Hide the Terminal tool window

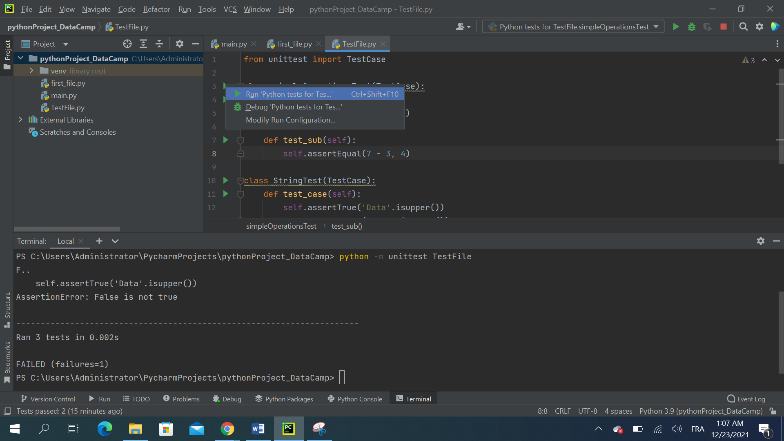[x=777, y=241]
